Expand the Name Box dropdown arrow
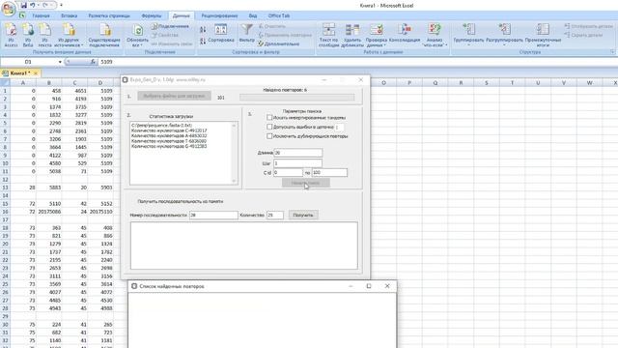Viewport: 618px width, 348px height. point(60,62)
